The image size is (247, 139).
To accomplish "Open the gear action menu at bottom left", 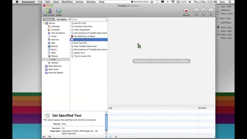I will tap(44, 137).
